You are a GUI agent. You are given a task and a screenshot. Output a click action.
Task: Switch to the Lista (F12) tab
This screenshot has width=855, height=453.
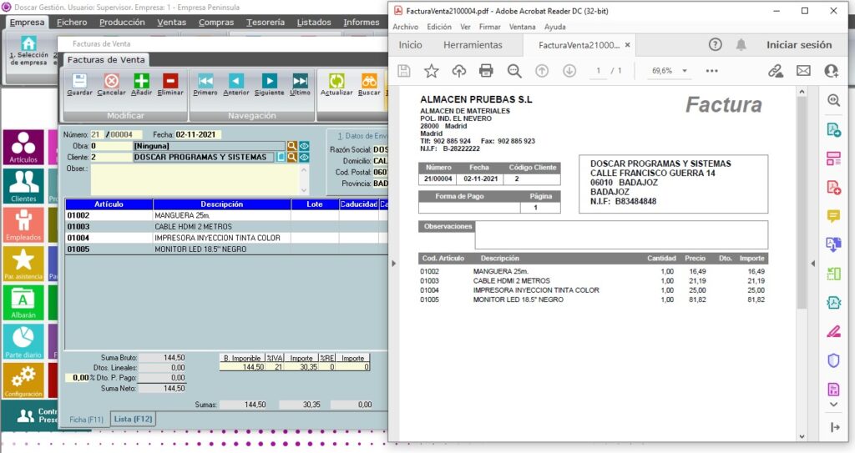click(134, 419)
